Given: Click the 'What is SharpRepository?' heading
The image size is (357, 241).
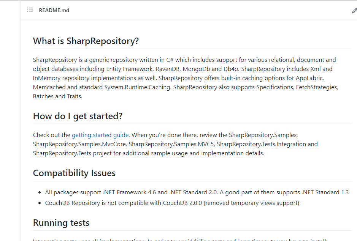Looking at the screenshot, I should pyautogui.click(x=86, y=41).
